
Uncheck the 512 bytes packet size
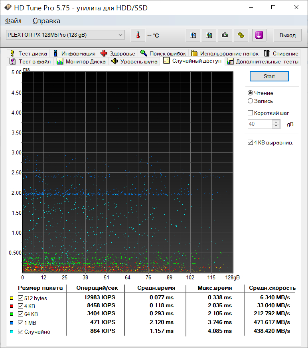point(21,298)
